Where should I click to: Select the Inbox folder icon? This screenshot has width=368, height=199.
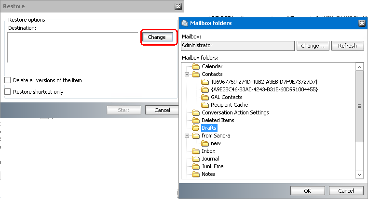click(x=195, y=151)
